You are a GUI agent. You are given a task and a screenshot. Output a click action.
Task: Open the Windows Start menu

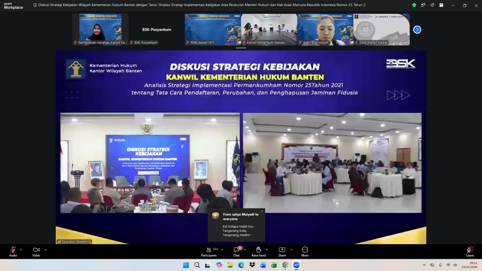click(x=186, y=265)
